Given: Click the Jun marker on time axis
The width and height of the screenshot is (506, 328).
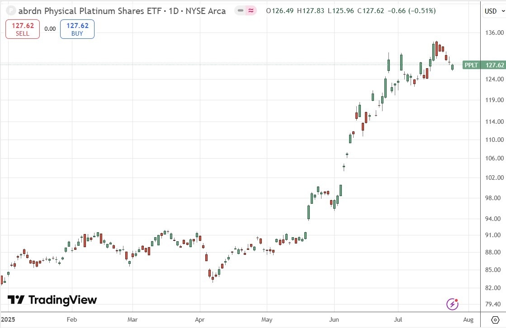Looking at the screenshot, I should point(334,320).
